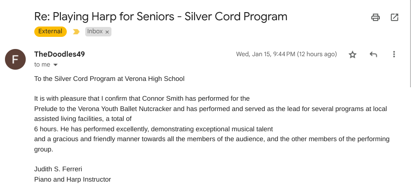Click the "Piano and Harp Instructor" line
411x187 pixels.
[73, 179]
